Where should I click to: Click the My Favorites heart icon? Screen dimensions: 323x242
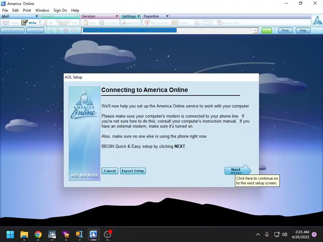[x=147, y=22]
